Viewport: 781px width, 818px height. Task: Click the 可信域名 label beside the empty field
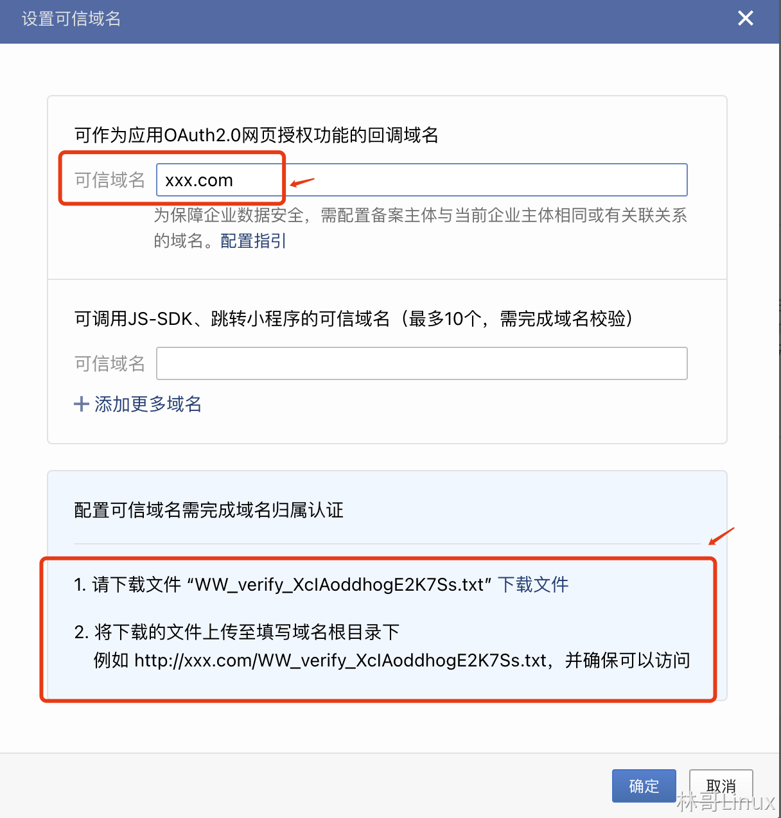coord(110,363)
